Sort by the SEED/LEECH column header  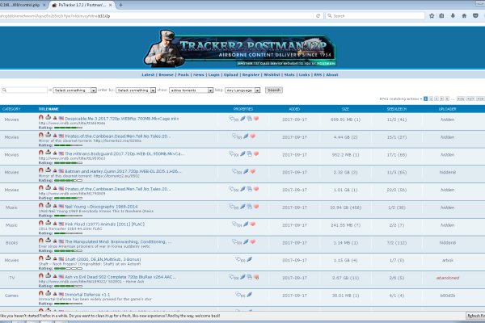[x=397, y=109]
